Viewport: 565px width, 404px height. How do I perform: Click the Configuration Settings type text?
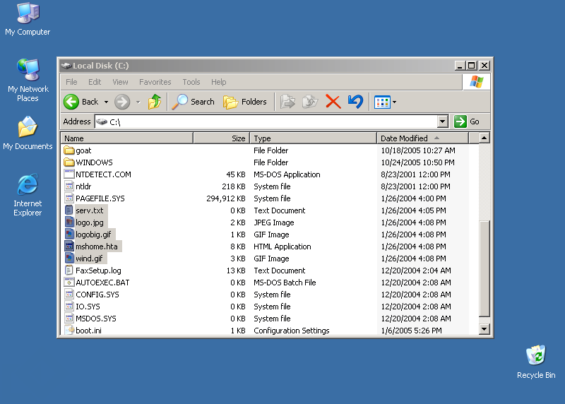tap(291, 331)
